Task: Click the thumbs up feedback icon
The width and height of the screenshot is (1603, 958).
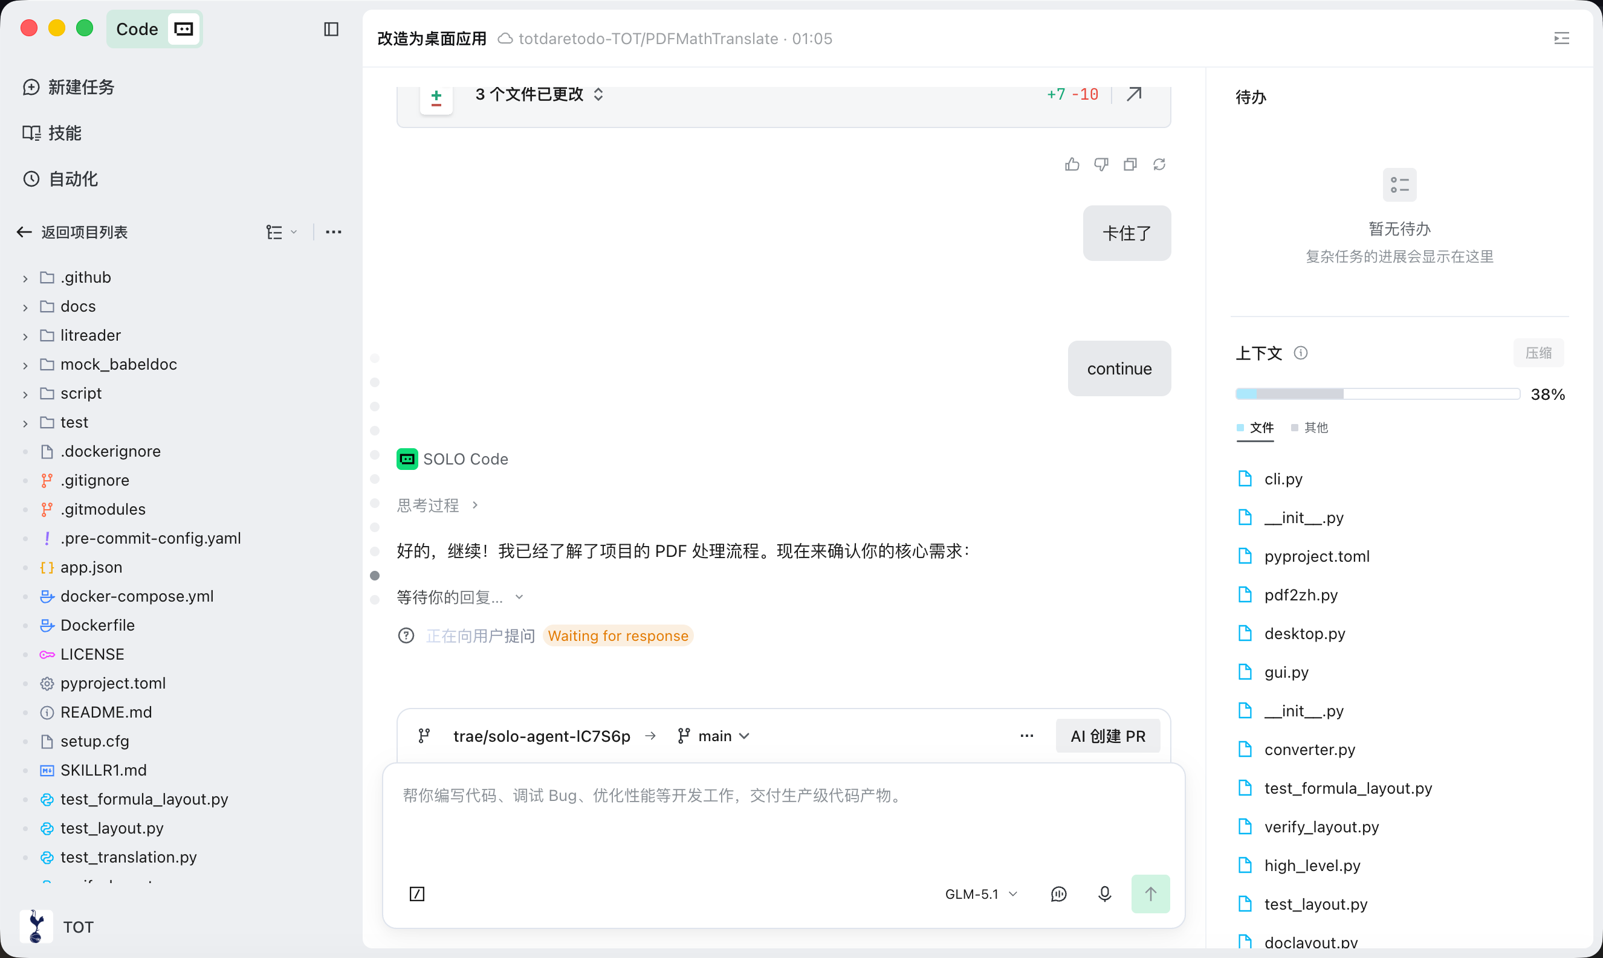Action: (x=1072, y=164)
